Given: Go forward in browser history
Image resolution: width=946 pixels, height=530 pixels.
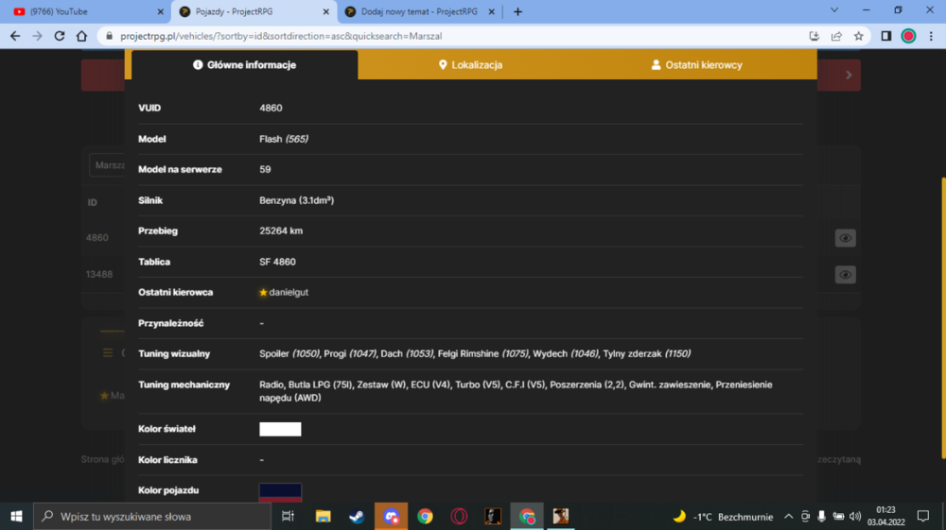Looking at the screenshot, I should (x=38, y=36).
